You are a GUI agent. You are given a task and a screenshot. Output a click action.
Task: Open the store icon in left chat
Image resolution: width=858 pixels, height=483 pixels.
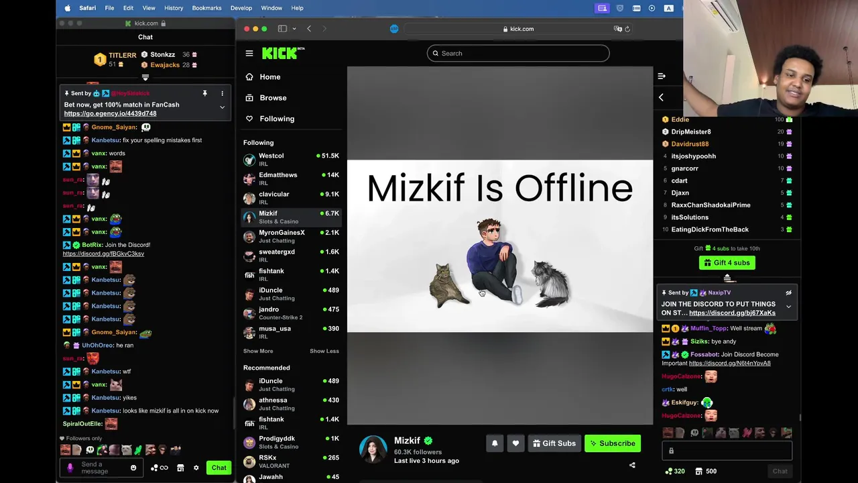[180, 468]
